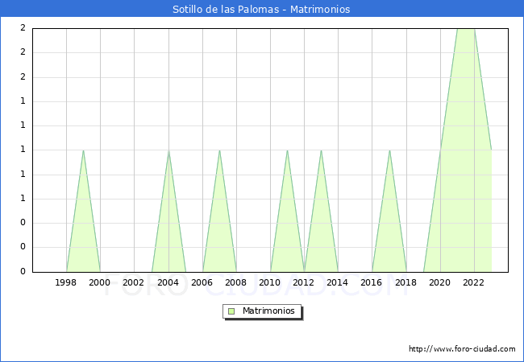Open the foro-ciudad.com URL text
The image size is (524, 362).
tap(462, 348)
